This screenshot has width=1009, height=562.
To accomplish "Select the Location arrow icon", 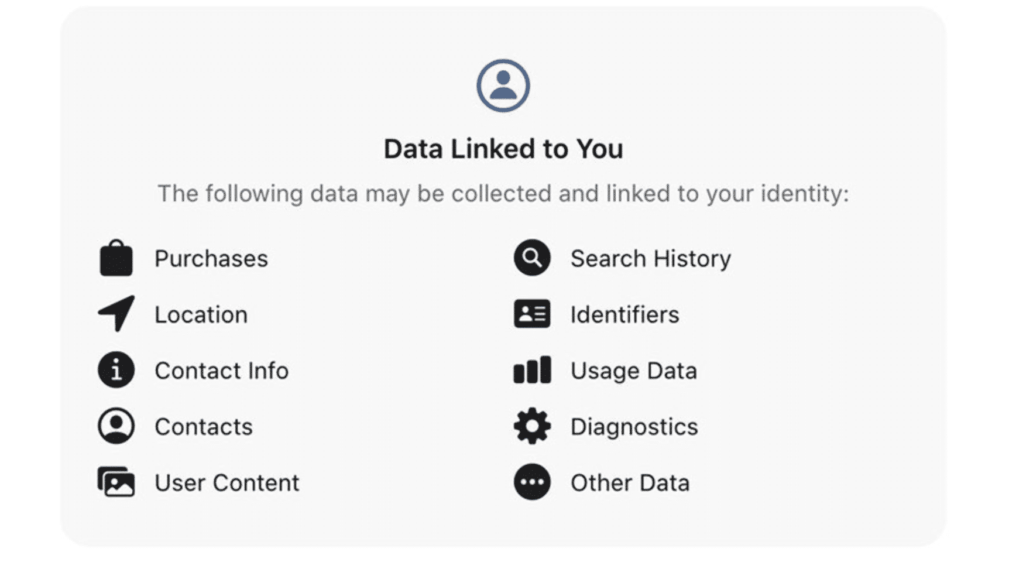I will pos(115,314).
